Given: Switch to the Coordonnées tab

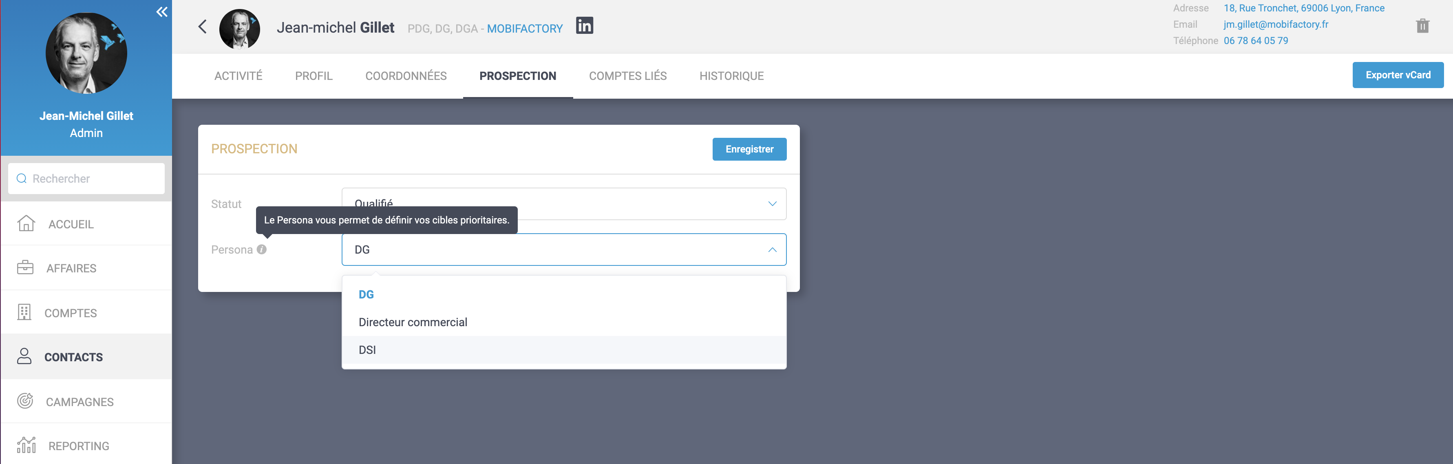Looking at the screenshot, I should pyautogui.click(x=406, y=76).
